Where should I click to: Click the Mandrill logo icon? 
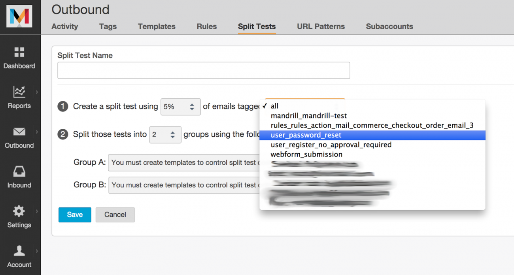(x=19, y=16)
